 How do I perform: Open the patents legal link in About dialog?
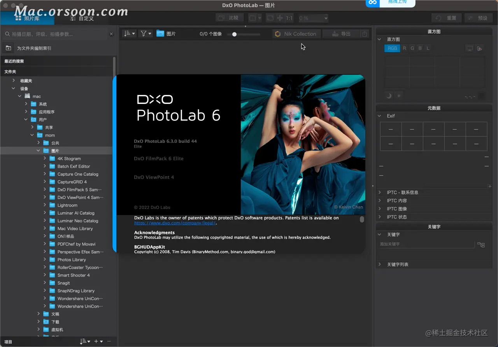coord(175,223)
